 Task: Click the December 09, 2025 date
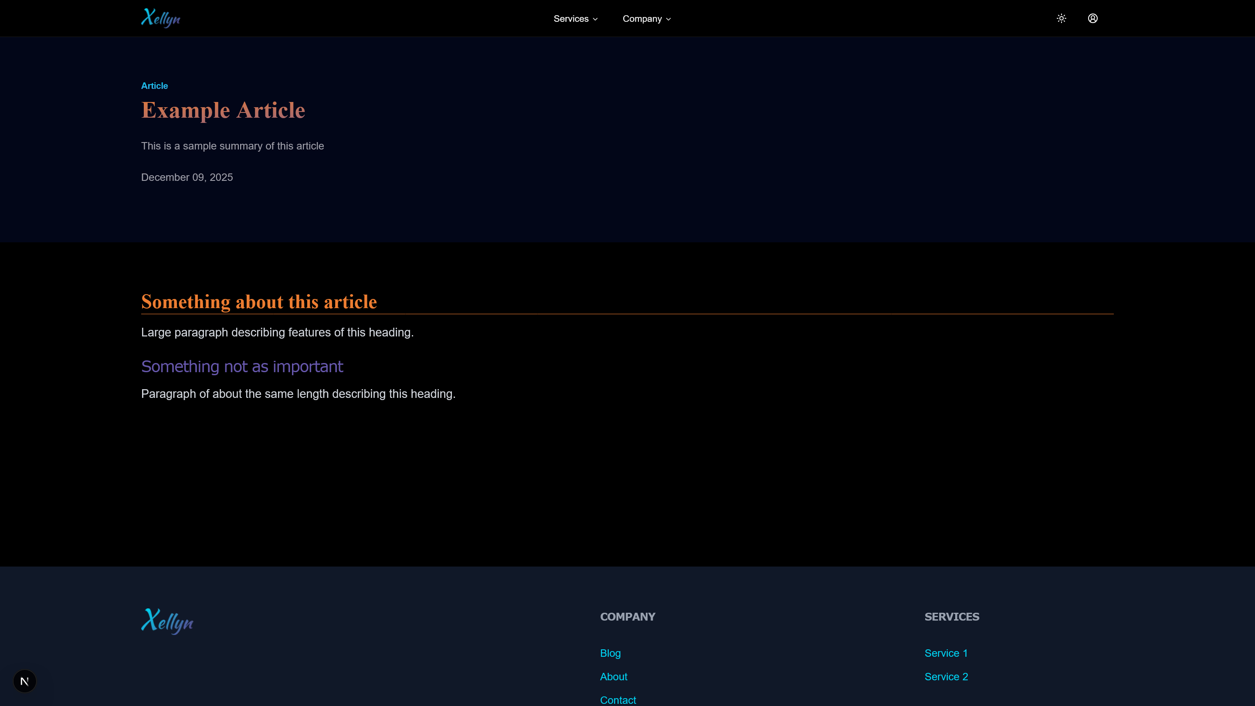[187, 177]
